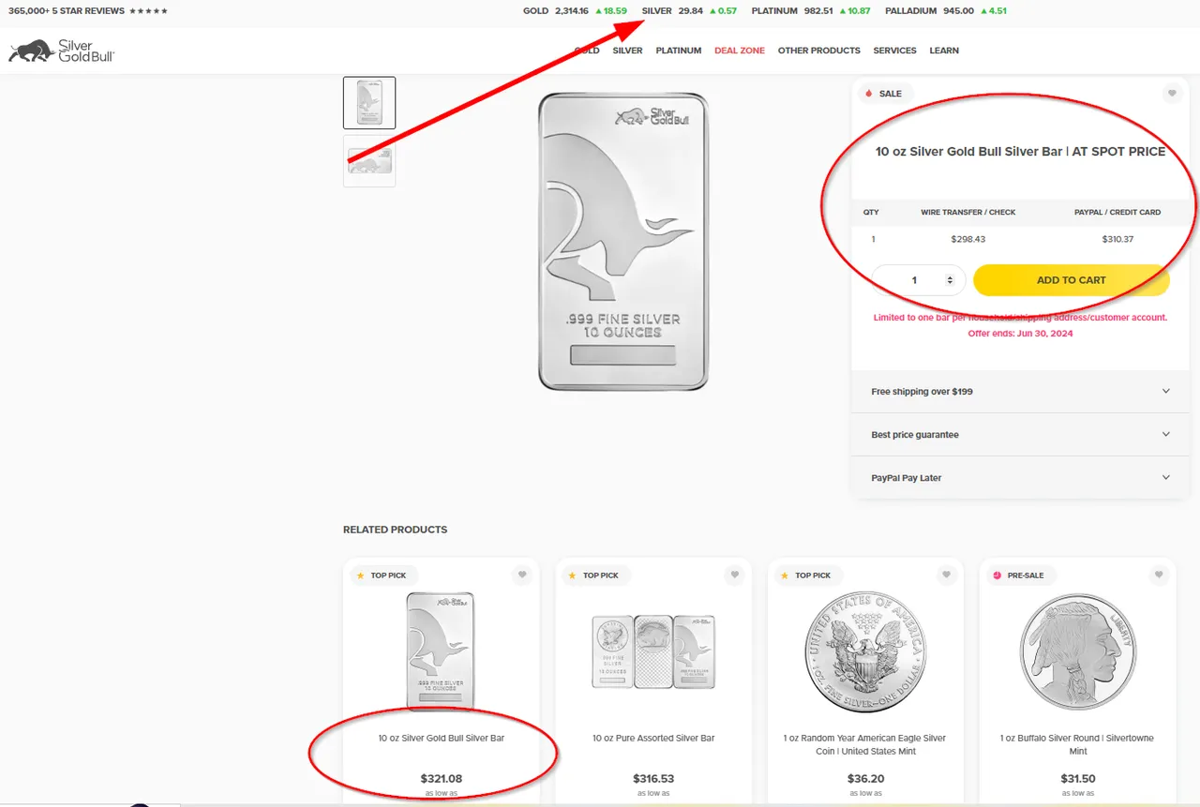Open the DEAL ZONE menu
Image resolution: width=1200 pixels, height=807 pixels.
(740, 51)
